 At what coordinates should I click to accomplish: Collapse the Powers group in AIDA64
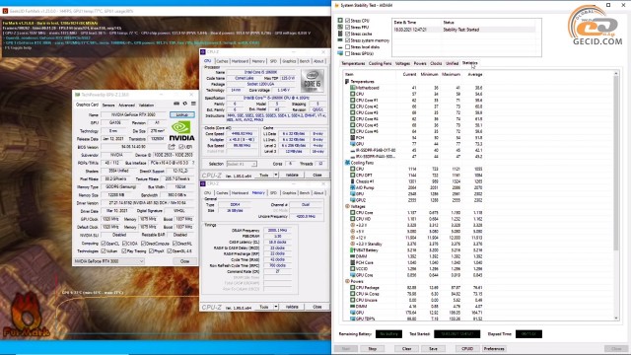click(346, 281)
